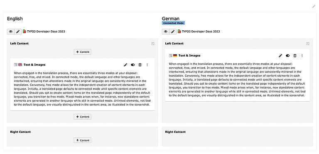Click the UK flag icon on English element

(20, 65)
